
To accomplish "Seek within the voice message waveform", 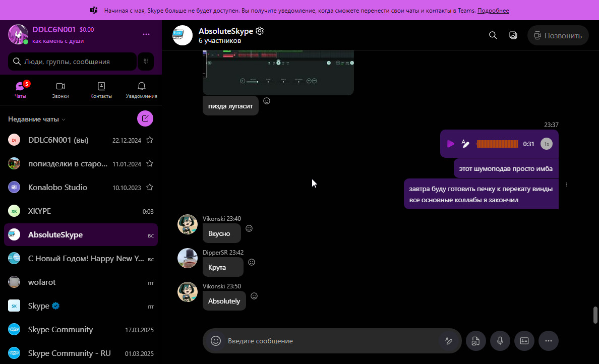I will point(497,144).
